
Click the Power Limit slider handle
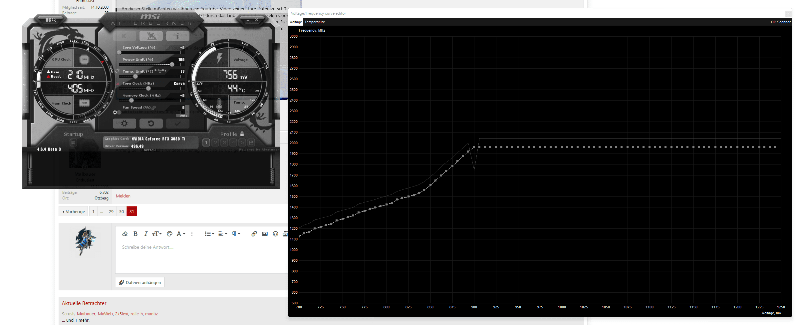172,65
